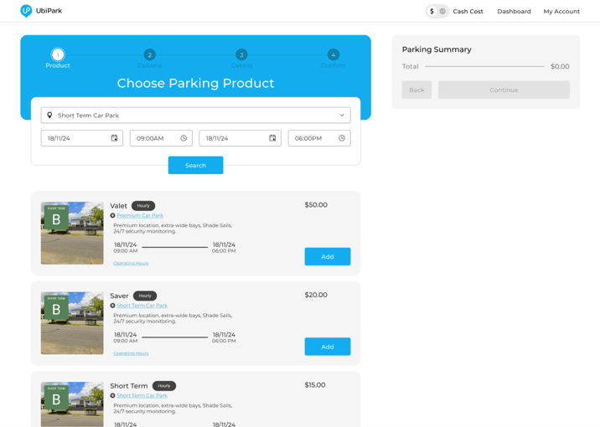This screenshot has height=427, width=600.
Task: Open the end date calendar picker icon
Action: click(x=272, y=138)
